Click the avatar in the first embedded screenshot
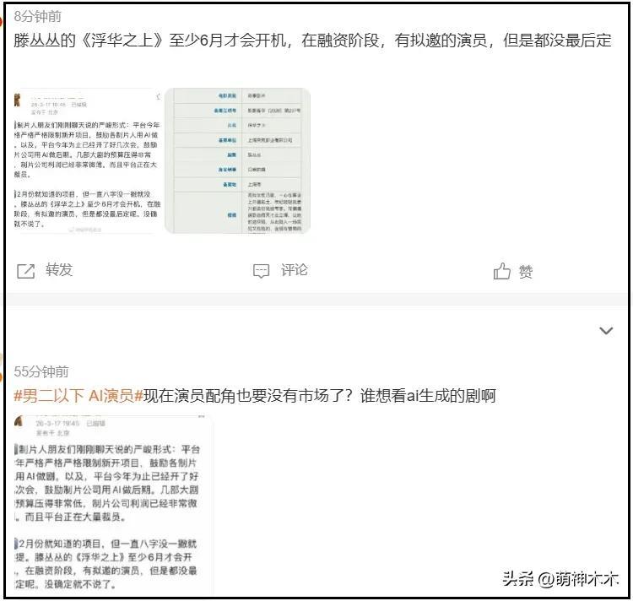The height and width of the screenshot is (601, 633). (x=17, y=100)
